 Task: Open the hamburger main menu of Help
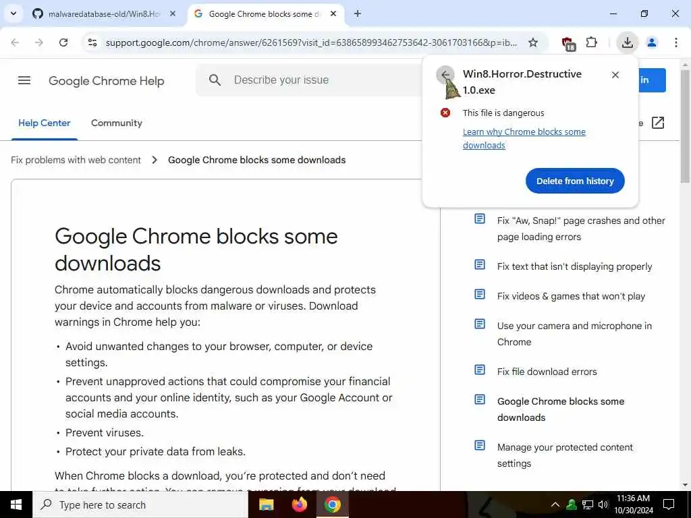pyautogui.click(x=24, y=80)
